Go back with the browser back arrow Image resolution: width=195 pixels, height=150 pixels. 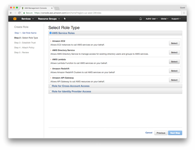[x=11, y=13]
